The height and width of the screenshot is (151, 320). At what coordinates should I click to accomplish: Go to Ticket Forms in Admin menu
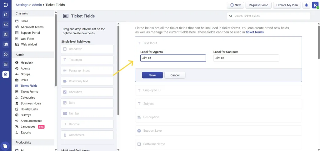[29, 92]
